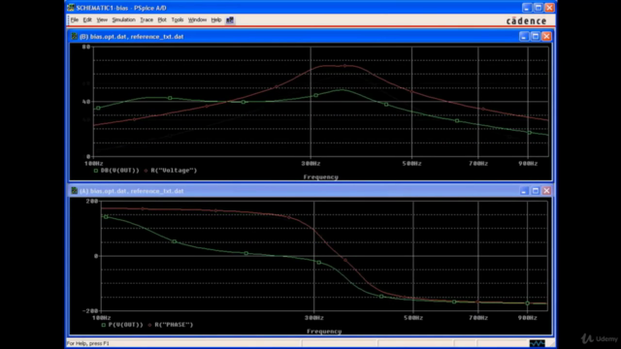
Task: Click the Frequency axis title in window (A)
Action: 324,332
